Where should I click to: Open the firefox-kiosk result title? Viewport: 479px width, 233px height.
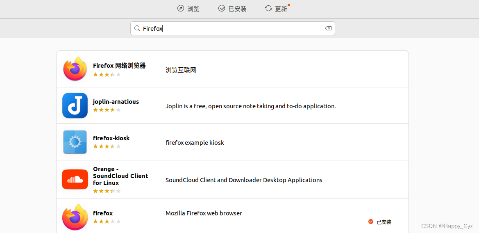pyautogui.click(x=111, y=138)
